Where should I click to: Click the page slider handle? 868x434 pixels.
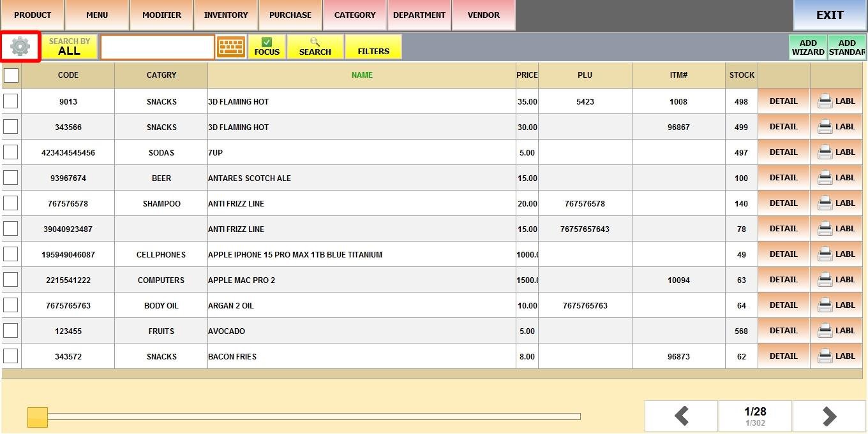[38, 417]
